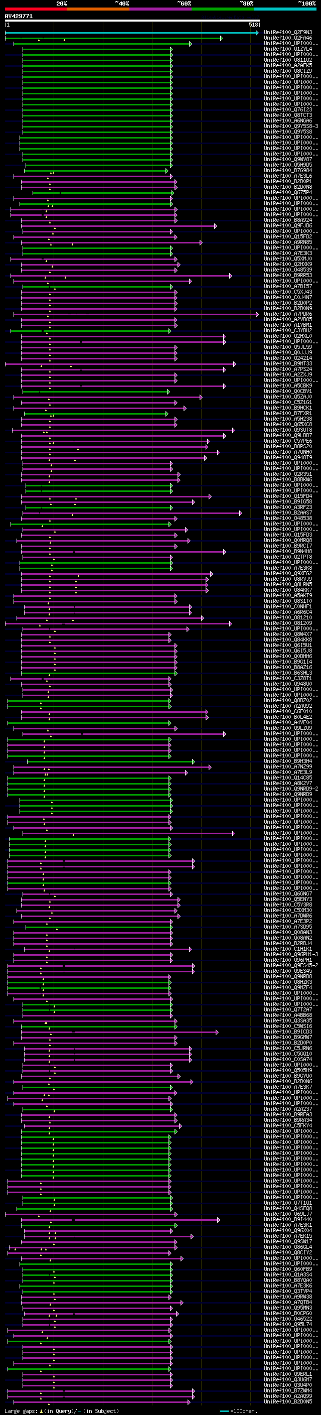Select the UniRef100_B8A924 label

tap(288, 220)
